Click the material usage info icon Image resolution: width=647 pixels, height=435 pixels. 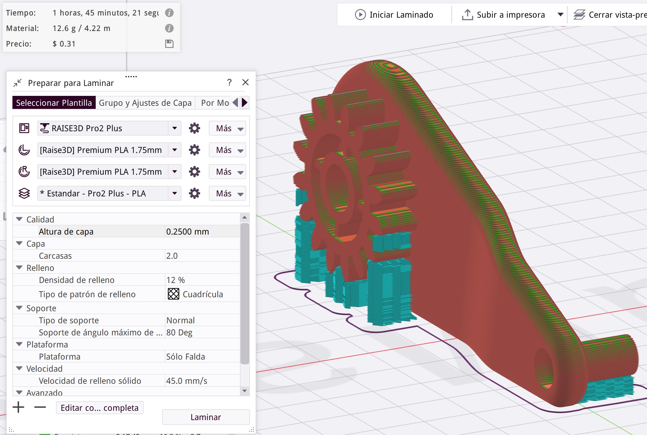169,28
